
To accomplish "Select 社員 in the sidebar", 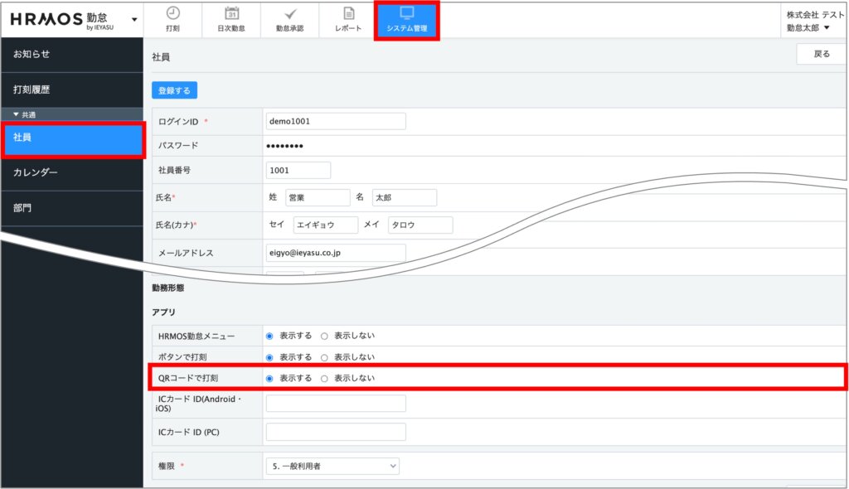I will [73, 138].
